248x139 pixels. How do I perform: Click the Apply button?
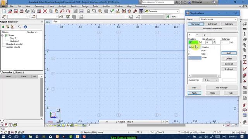coord(195,93)
